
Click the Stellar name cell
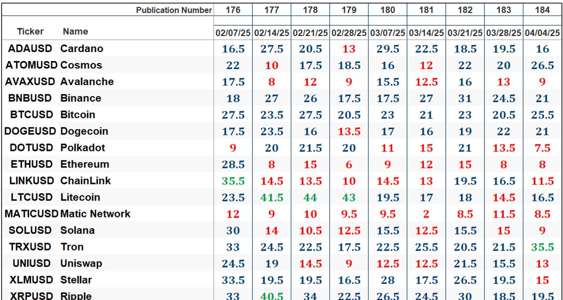(76, 279)
